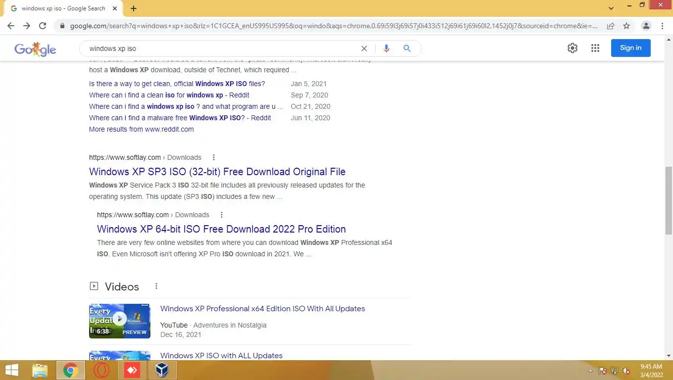Click the second video thumbnail at the bottom

pyautogui.click(x=120, y=355)
